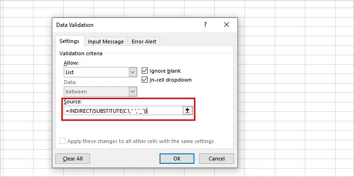Viewport: 354px width, 177px height.
Task: Close the Data Validation dialog
Action: (x=227, y=25)
